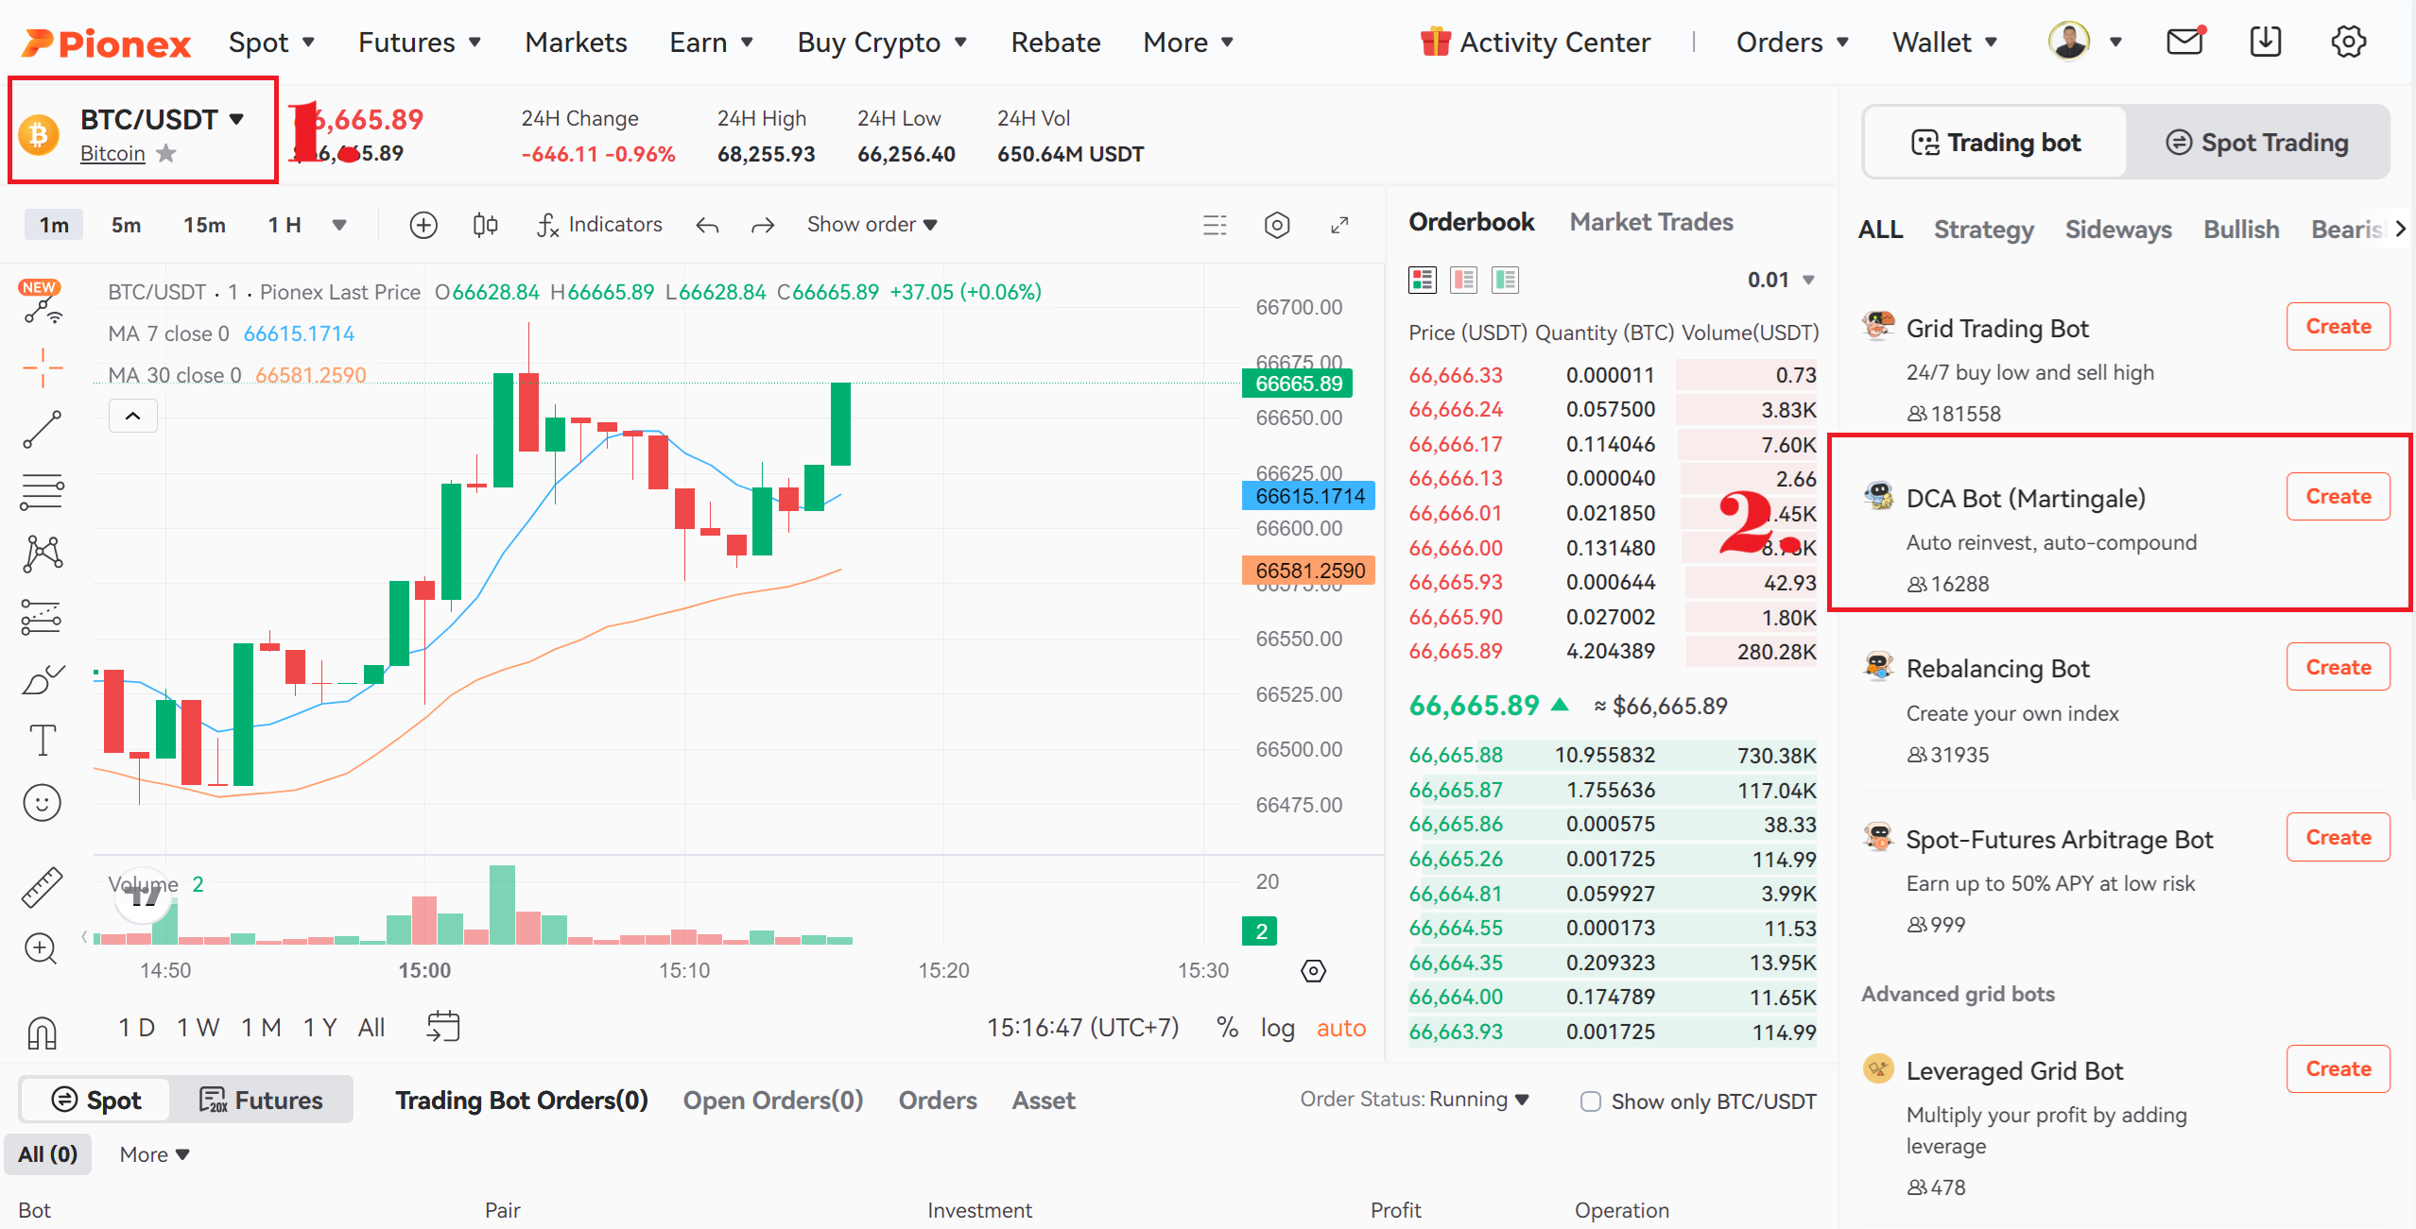The width and height of the screenshot is (2416, 1229).
Task: Expand chart to fullscreen
Action: click(1339, 225)
